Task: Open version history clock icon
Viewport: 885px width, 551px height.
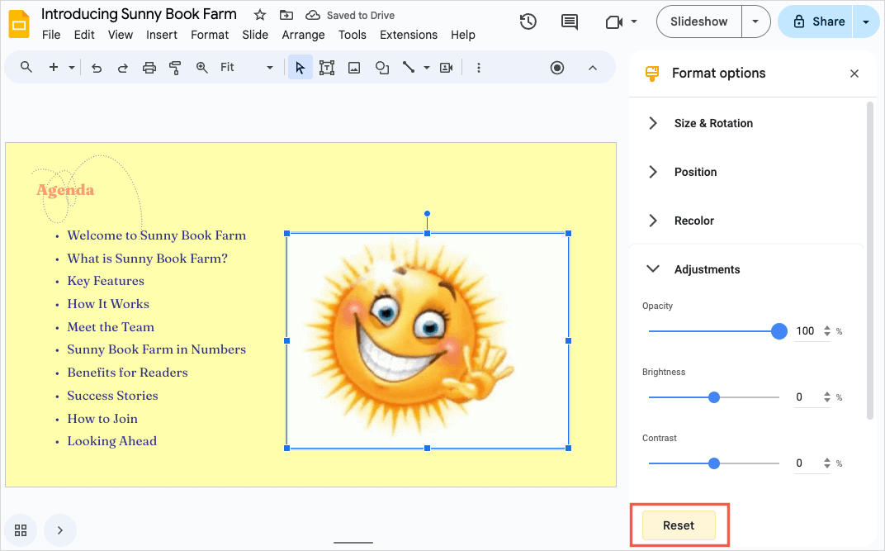Action: [528, 22]
